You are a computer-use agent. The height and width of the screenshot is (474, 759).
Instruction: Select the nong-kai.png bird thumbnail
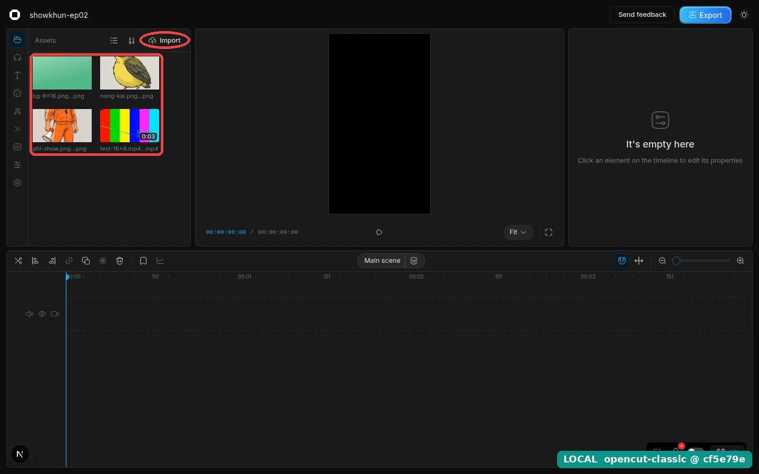click(130, 73)
